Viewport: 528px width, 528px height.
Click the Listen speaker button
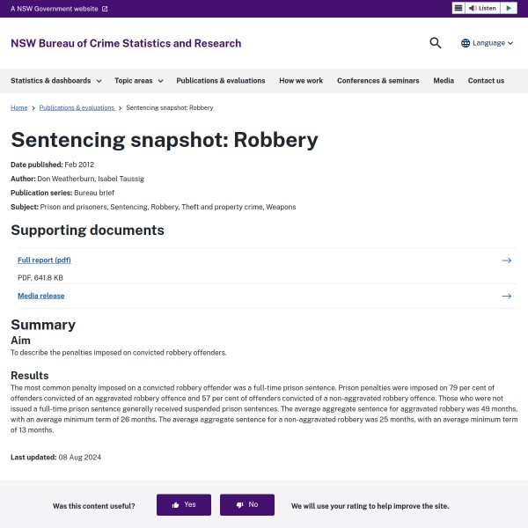pos(483,8)
